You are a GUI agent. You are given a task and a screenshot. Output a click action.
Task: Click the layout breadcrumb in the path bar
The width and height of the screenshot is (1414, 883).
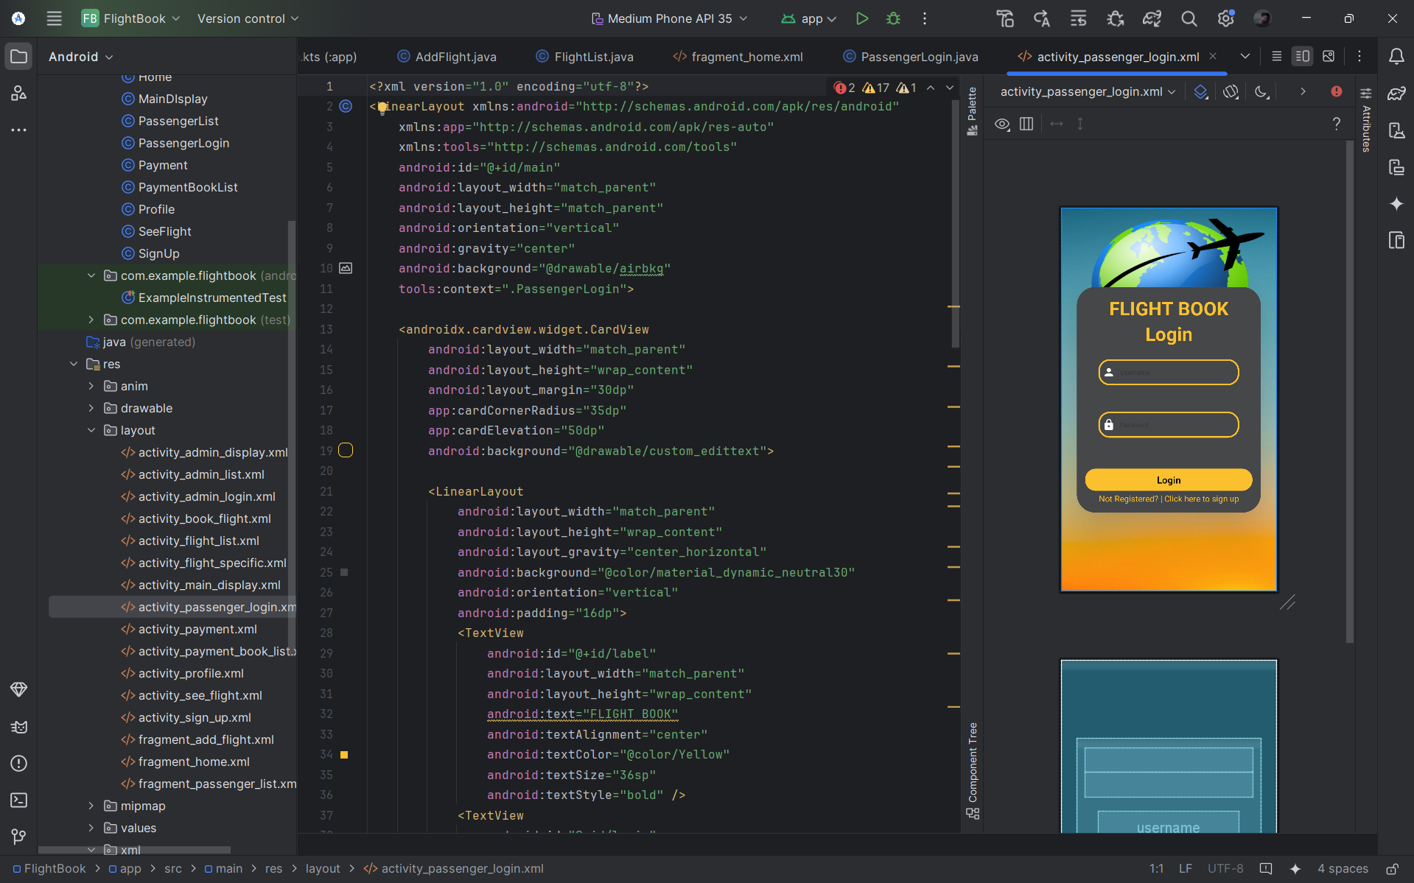pos(323,868)
